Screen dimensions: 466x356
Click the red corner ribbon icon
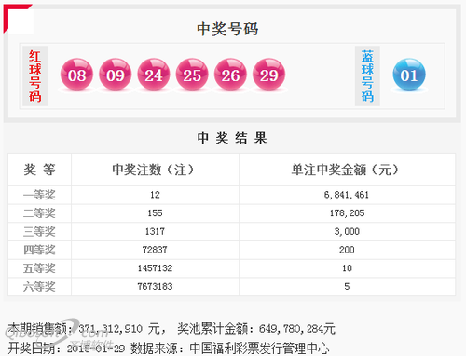tap(18, 19)
